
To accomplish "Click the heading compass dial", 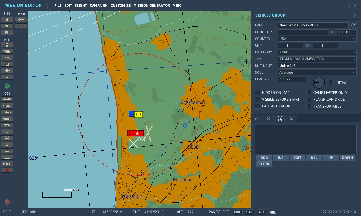I will [x=319, y=83].
